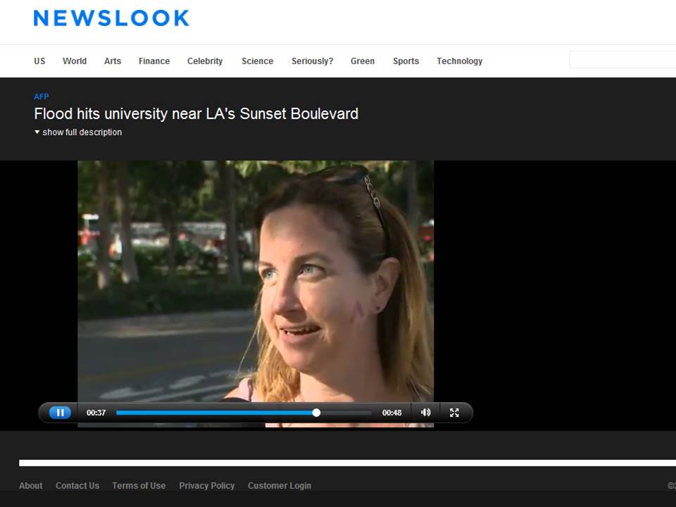View the Science section
676x507 pixels.
pyautogui.click(x=257, y=61)
